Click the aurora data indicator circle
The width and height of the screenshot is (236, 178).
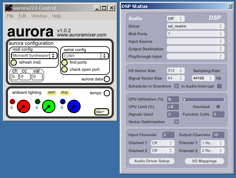[107, 79]
